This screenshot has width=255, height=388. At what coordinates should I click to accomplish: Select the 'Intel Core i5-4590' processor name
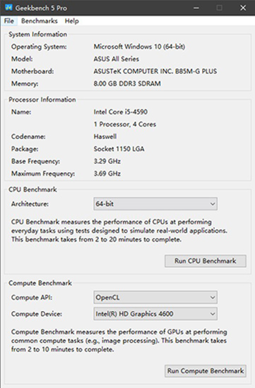coord(121,112)
